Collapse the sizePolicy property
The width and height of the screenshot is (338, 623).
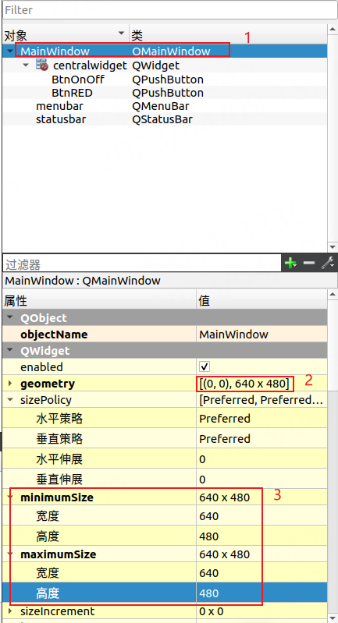click(x=10, y=400)
